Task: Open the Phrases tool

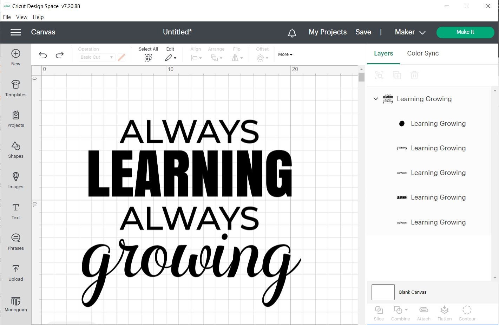Action: (15, 241)
